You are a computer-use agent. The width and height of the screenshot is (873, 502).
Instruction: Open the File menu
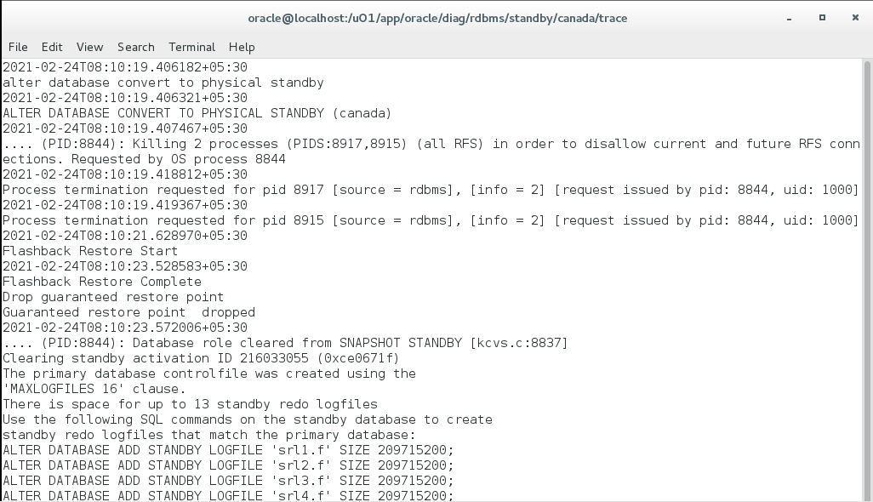pyautogui.click(x=17, y=47)
